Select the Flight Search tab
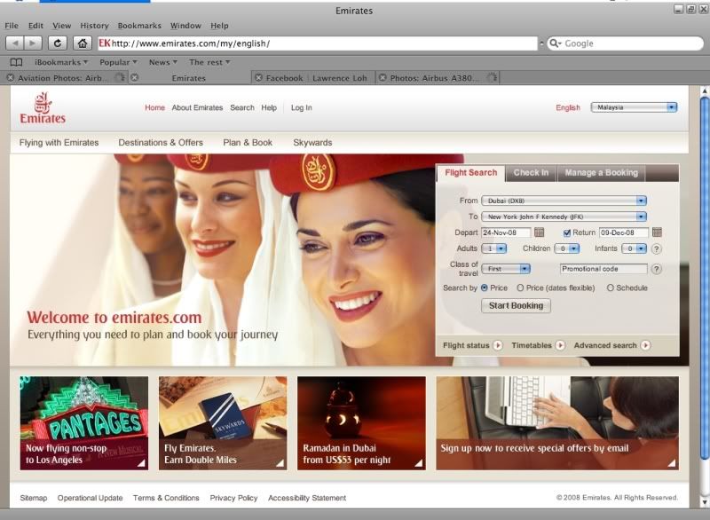The image size is (710, 520). point(471,172)
